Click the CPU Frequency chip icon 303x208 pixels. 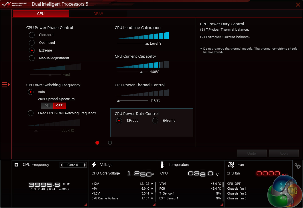pyautogui.click(x=16, y=164)
